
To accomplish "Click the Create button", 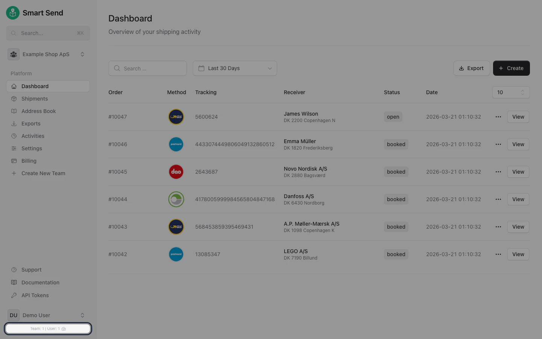I will [511, 68].
